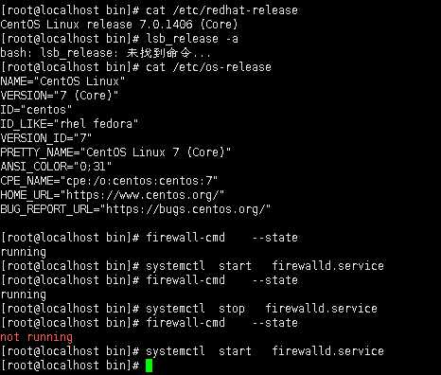Click the last 'systemctl start firewalld.service' command
This screenshot has height=375, width=441.
tap(265, 351)
